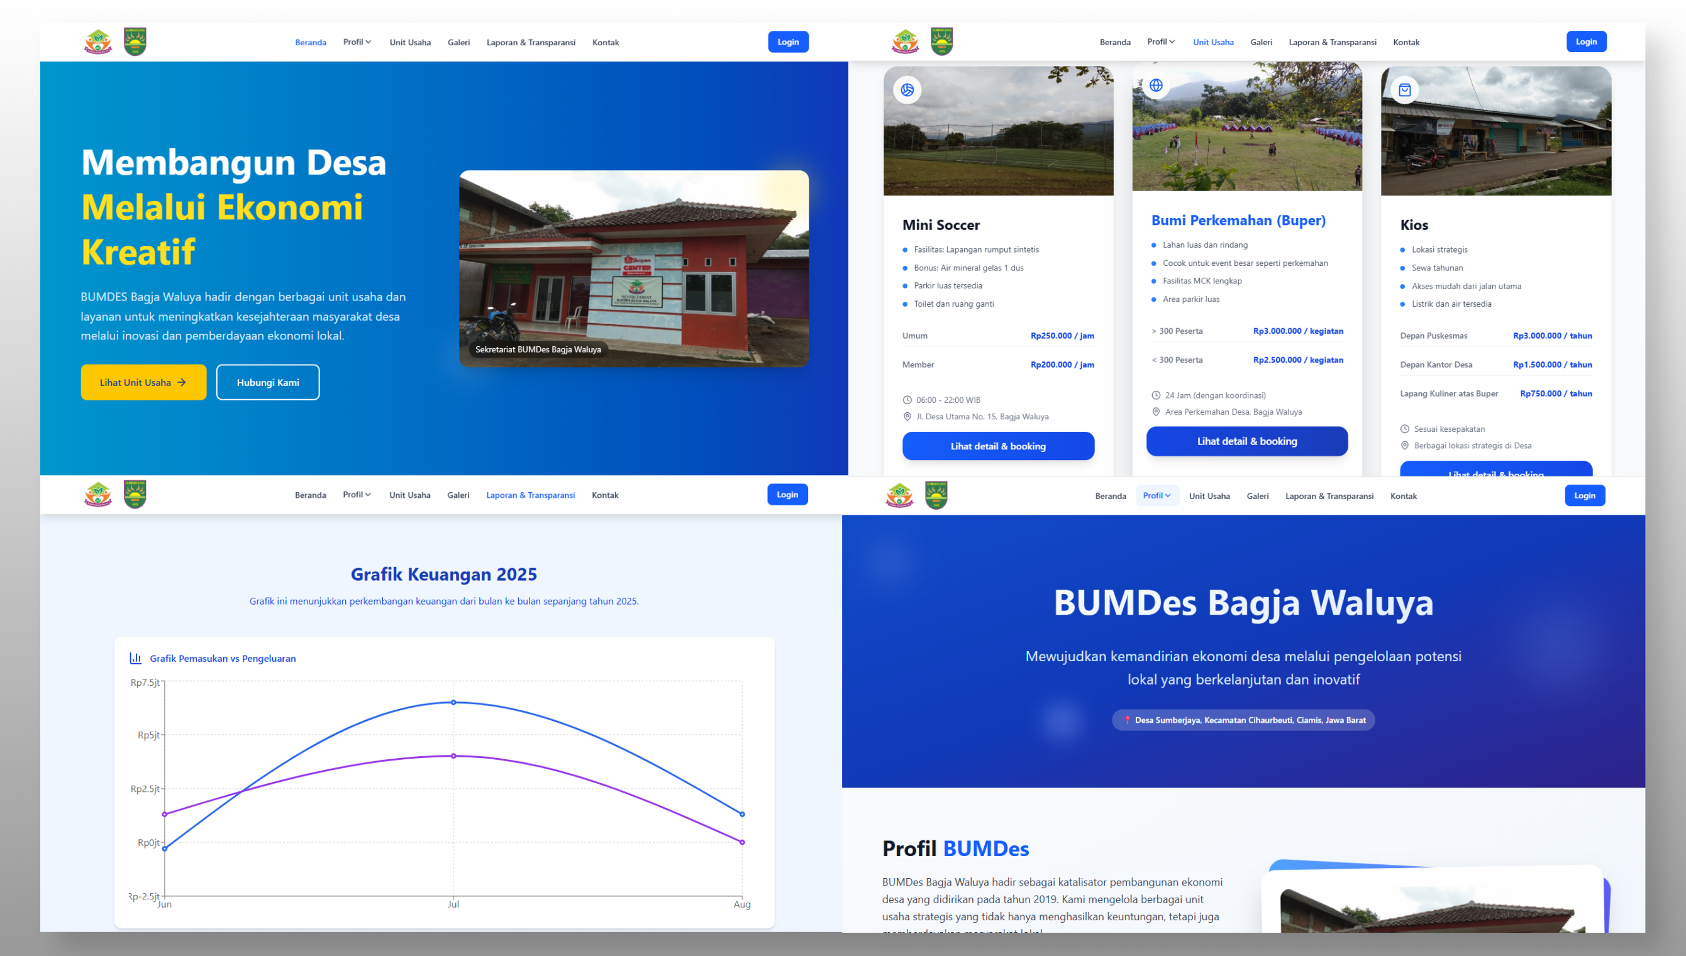Click the yellow Lihat Unit Usaha button
Screen dimensions: 1686x956
pyautogui.click(x=143, y=382)
